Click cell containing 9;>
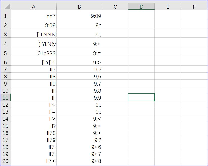Image resolution: width=208 pixels, height=166 pixels. [x=79, y=133]
